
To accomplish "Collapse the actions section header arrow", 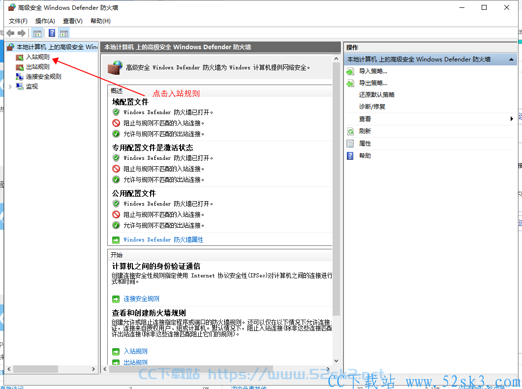I will [x=511, y=60].
